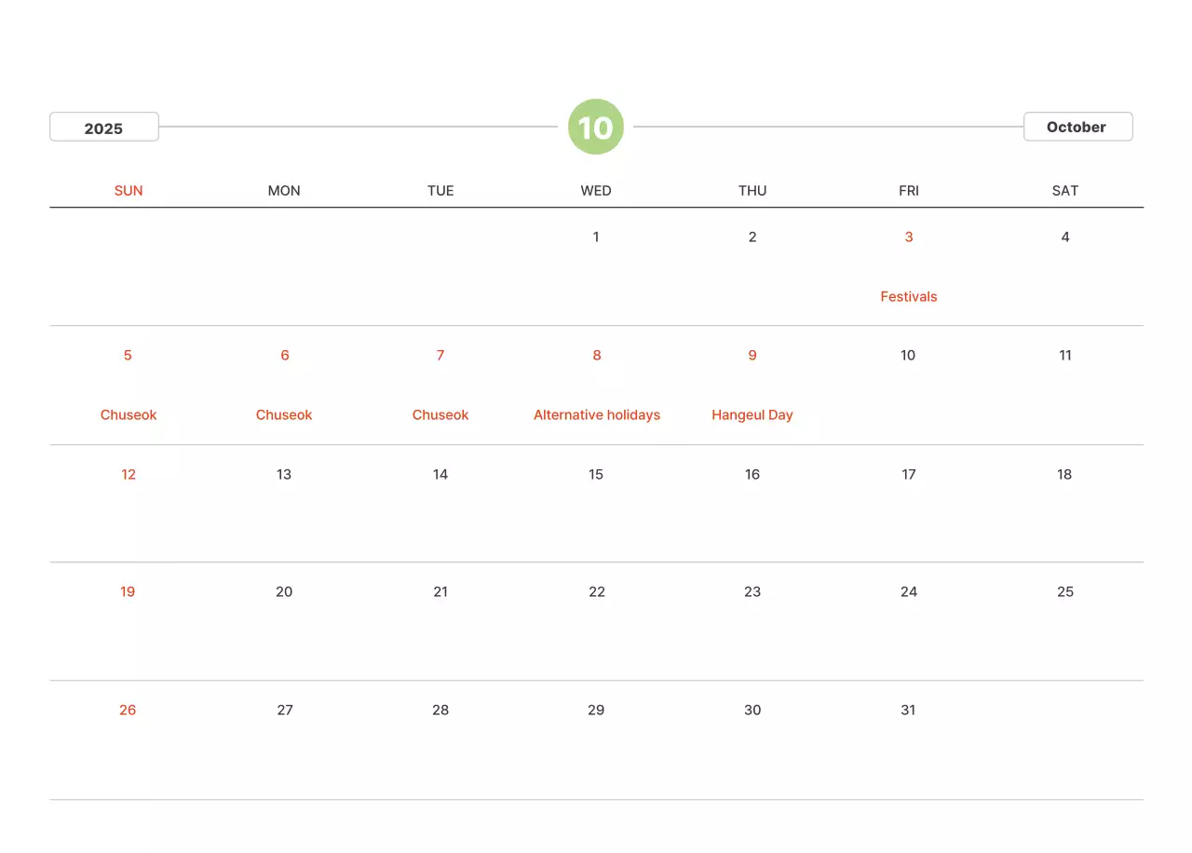Select date 15 on the calendar
Viewport: 1192px width, 853px height.
[x=596, y=475]
